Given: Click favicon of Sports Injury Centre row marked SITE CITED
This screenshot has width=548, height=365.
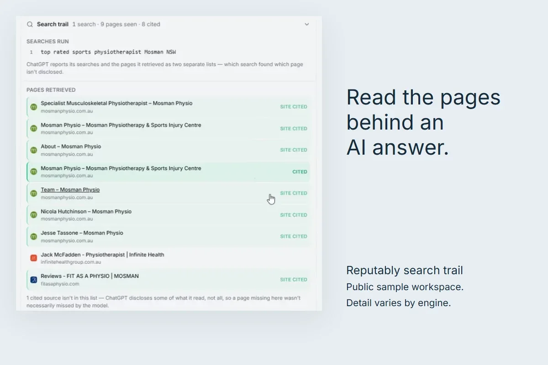Looking at the screenshot, I should 33,128.
